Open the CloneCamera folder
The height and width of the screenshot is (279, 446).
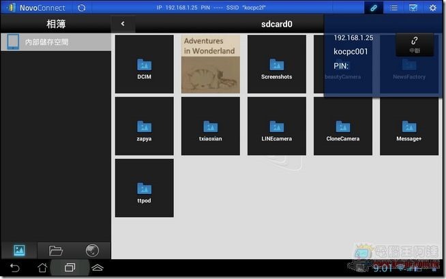[x=343, y=126]
